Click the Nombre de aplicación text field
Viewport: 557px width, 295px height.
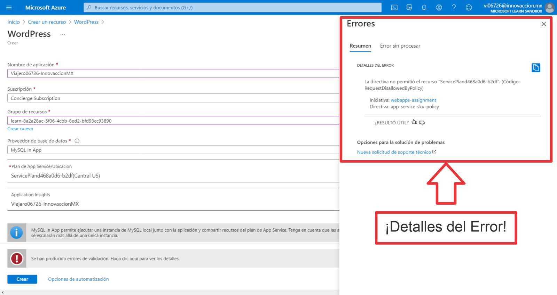173,73
